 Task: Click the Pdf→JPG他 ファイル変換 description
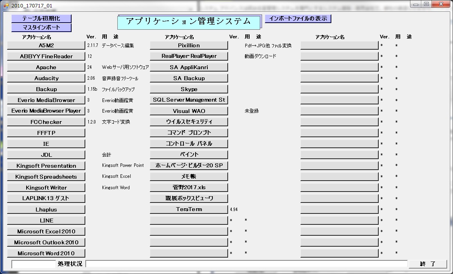click(x=268, y=46)
